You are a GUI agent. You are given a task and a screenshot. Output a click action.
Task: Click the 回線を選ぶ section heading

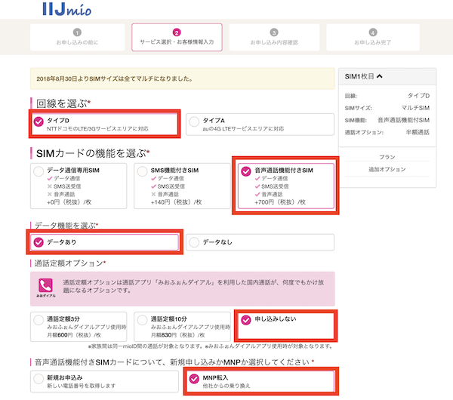[x=63, y=103]
